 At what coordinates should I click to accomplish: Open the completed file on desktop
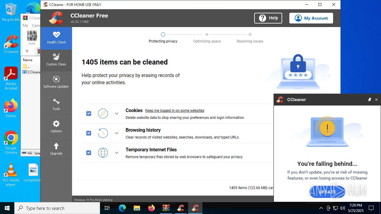[x=32, y=172]
